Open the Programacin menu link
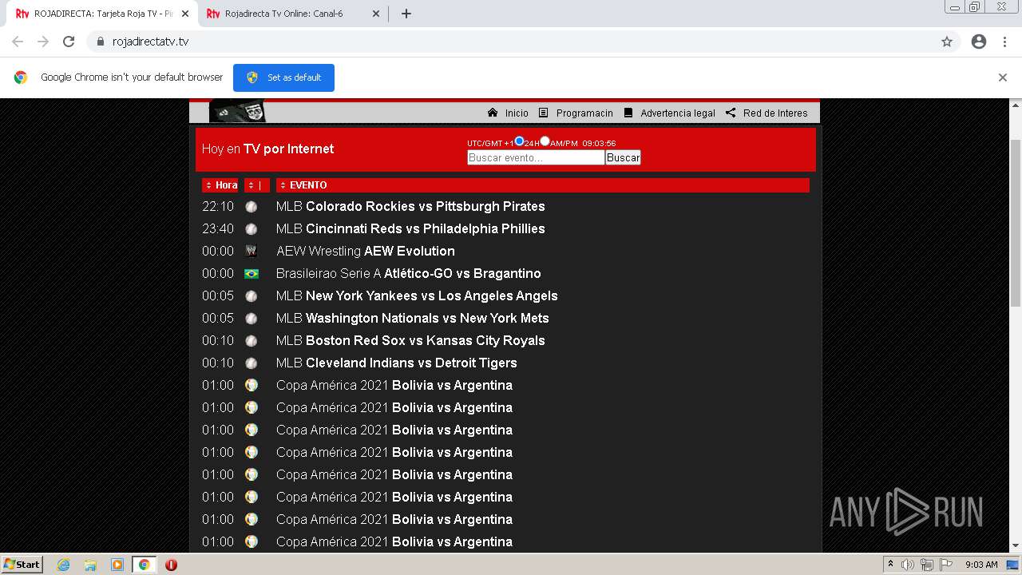Image resolution: width=1022 pixels, height=575 pixels. (584, 113)
